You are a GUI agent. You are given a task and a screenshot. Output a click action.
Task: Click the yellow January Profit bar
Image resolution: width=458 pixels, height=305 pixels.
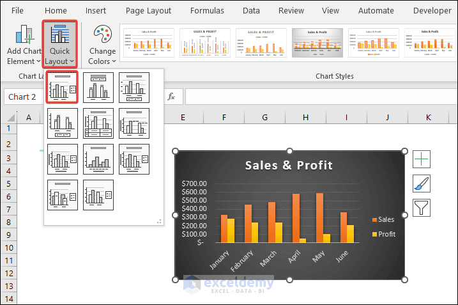point(231,230)
